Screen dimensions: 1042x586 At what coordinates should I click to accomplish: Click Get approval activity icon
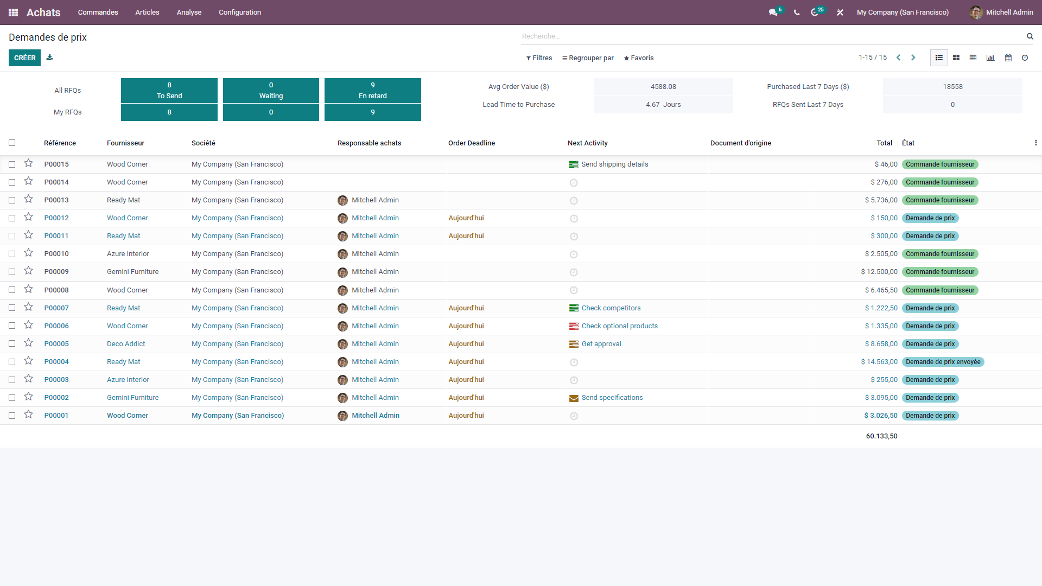pos(574,344)
